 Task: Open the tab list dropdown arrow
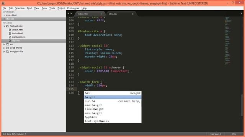[242, 14]
